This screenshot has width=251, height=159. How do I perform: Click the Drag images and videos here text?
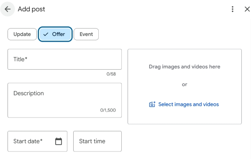[x=184, y=67]
